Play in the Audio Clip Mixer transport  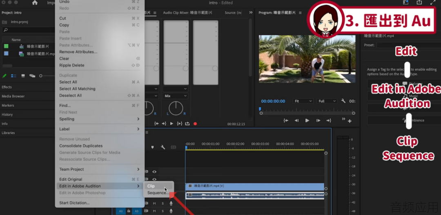coord(171,124)
